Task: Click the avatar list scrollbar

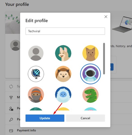Action: point(104,59)
